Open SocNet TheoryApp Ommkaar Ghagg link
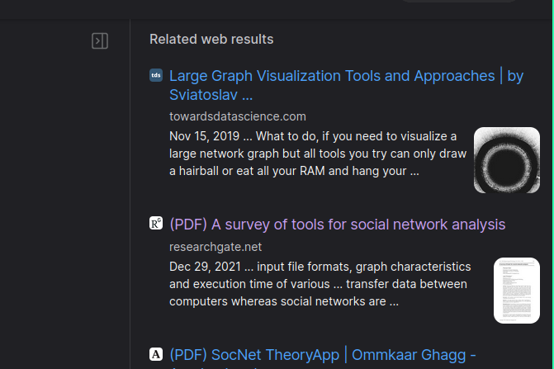Screen dimensions: 554x369 coord(323,357)
